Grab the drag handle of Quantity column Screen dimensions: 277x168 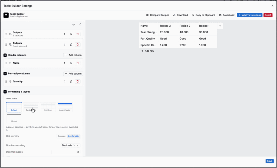pos(6,82)
